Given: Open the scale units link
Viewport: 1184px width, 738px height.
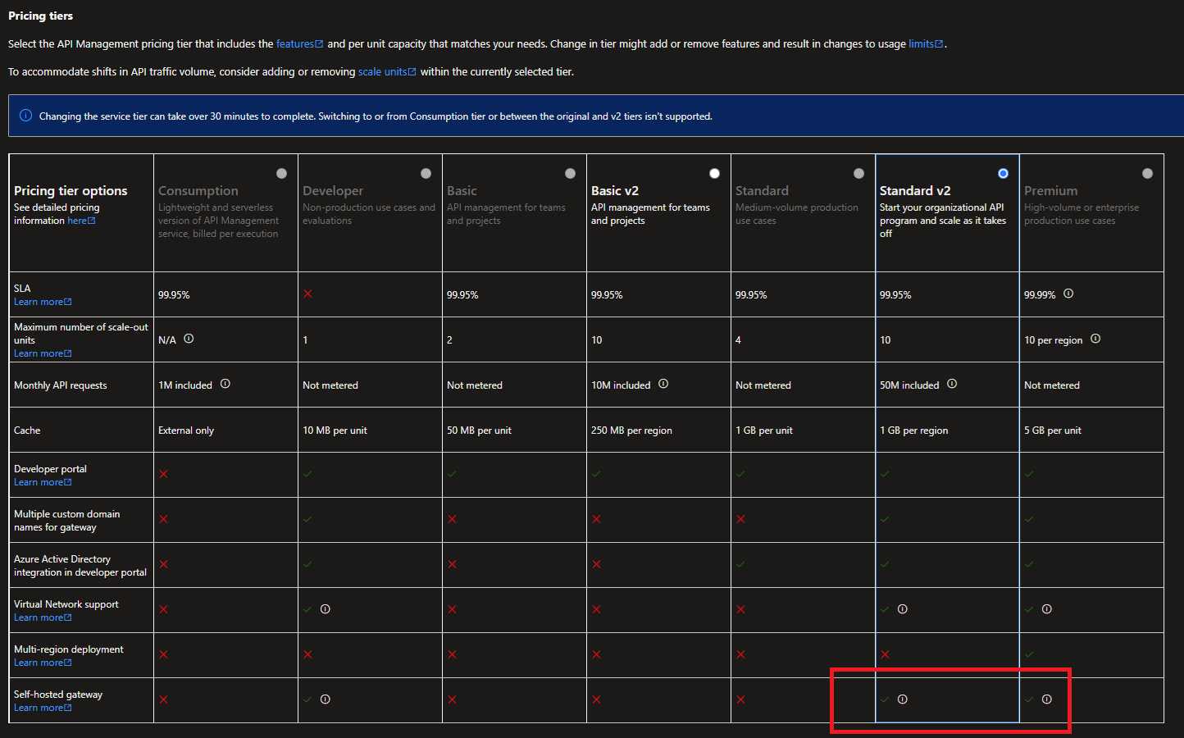Looking at the screenshot, I should click(387, 71).
